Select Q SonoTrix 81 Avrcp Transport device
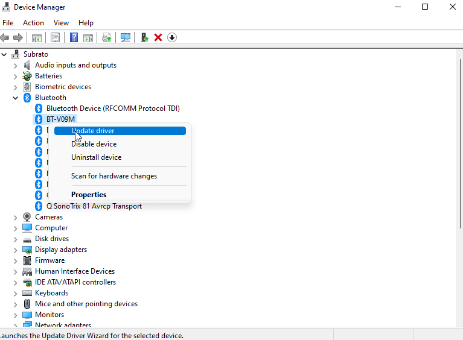463x340 pixels. tap(94, 206)
